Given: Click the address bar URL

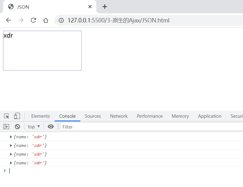Looking at the screenshot, I should 119,20.
